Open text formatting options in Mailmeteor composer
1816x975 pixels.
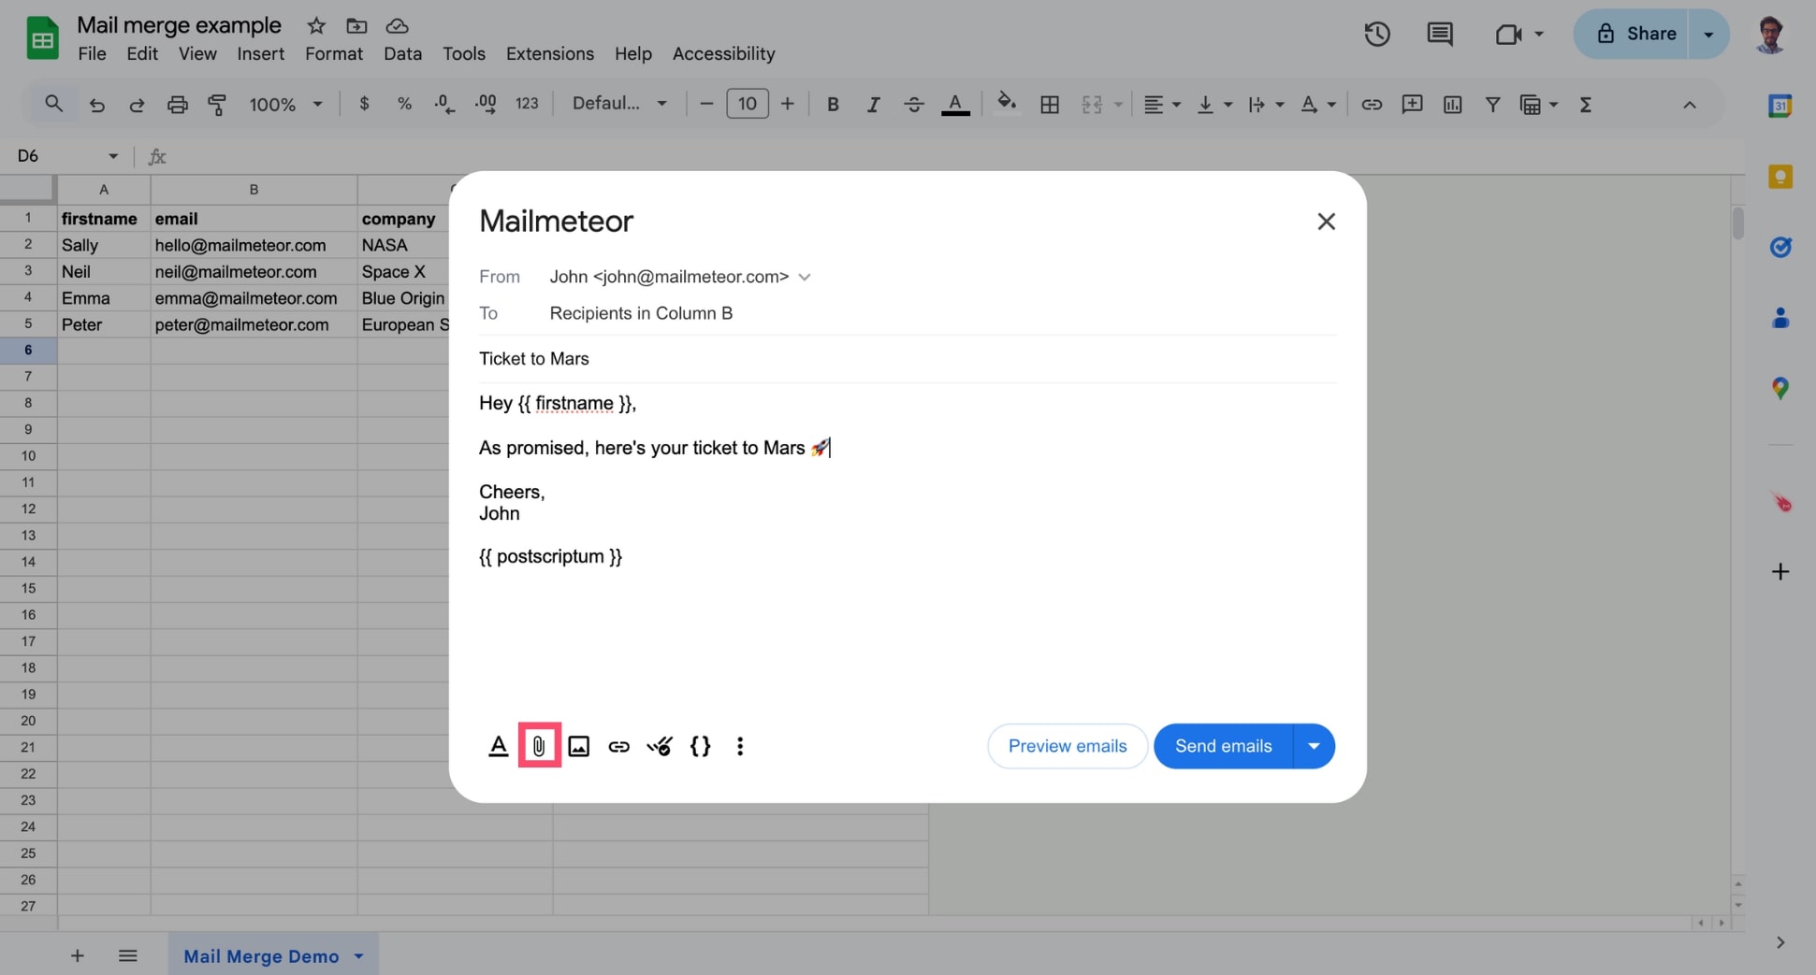coord(498,746)
